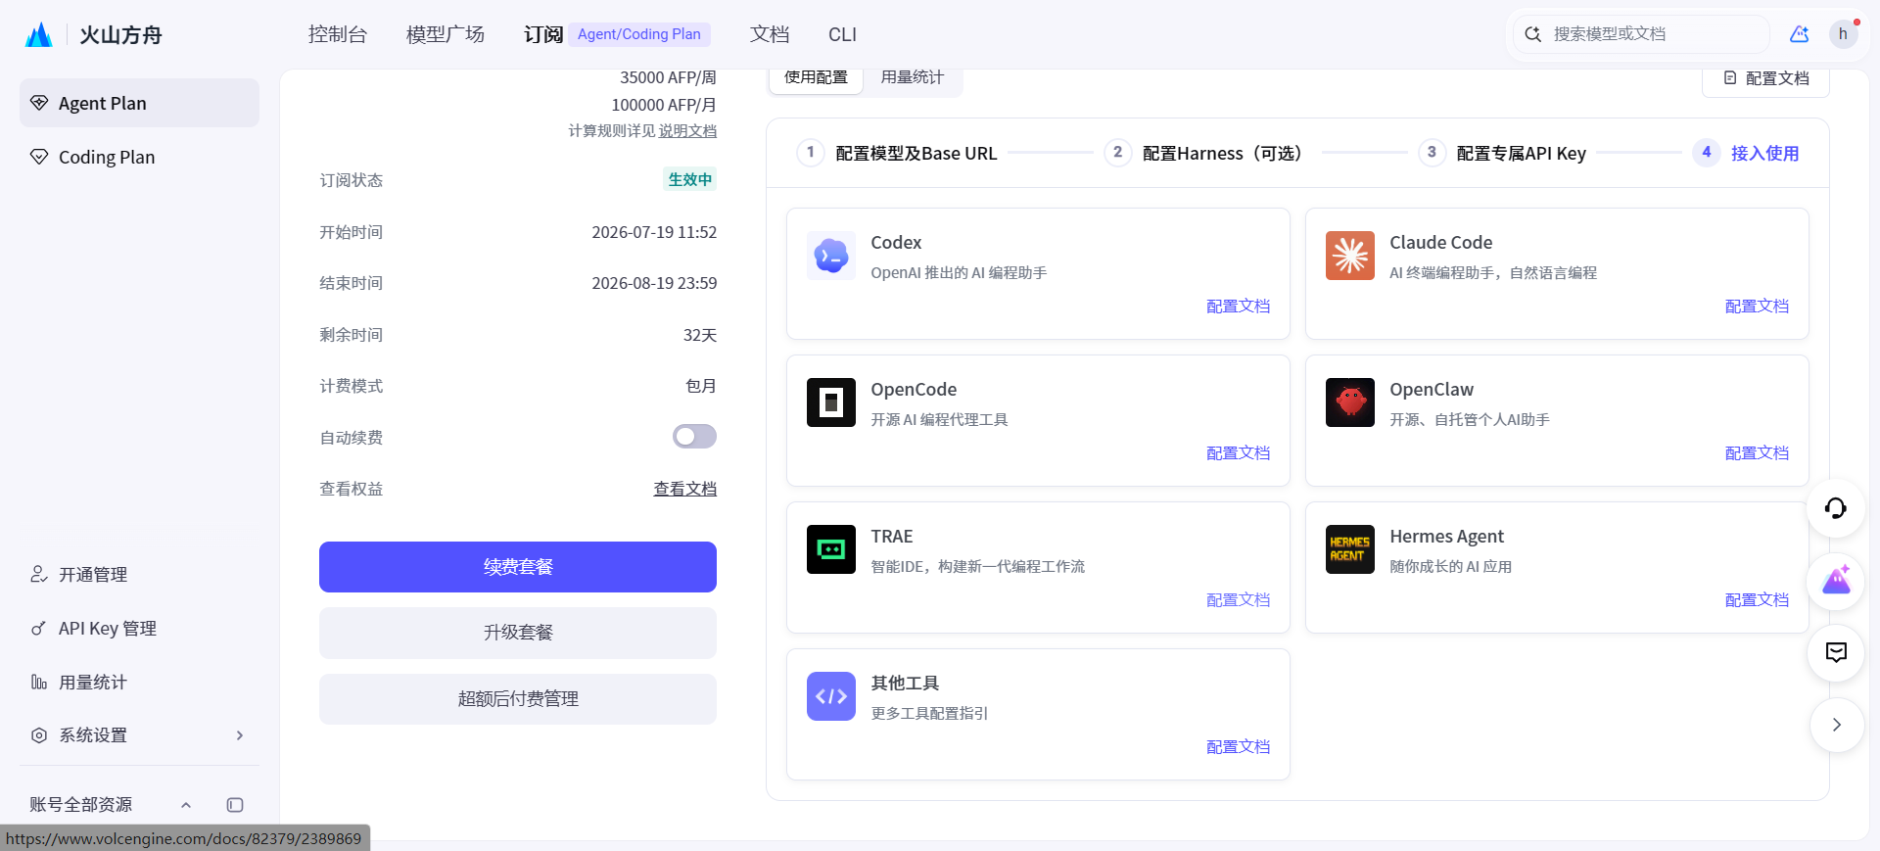Click the 2026-08-19 23:59 end time value
This screenshot has width=1880, height=851.
point(654,283)
